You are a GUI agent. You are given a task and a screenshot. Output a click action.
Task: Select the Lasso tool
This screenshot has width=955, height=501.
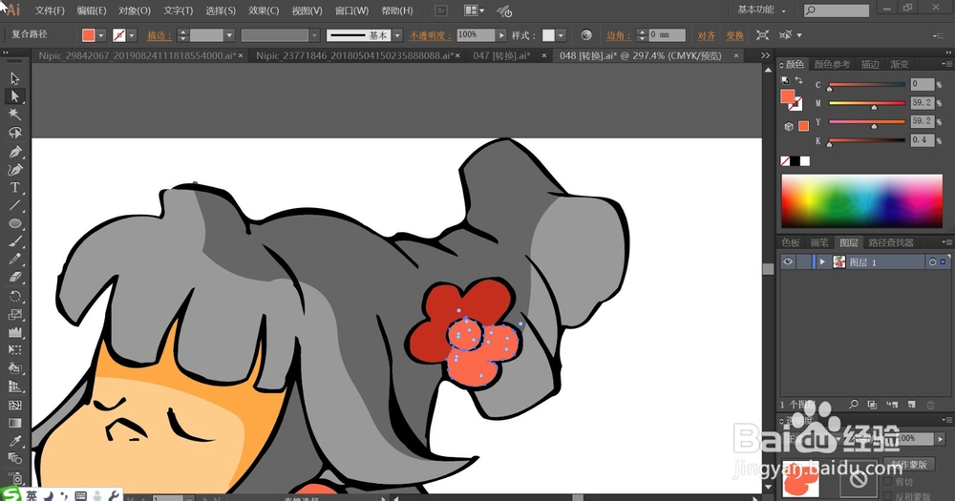[x=15, y=132]
